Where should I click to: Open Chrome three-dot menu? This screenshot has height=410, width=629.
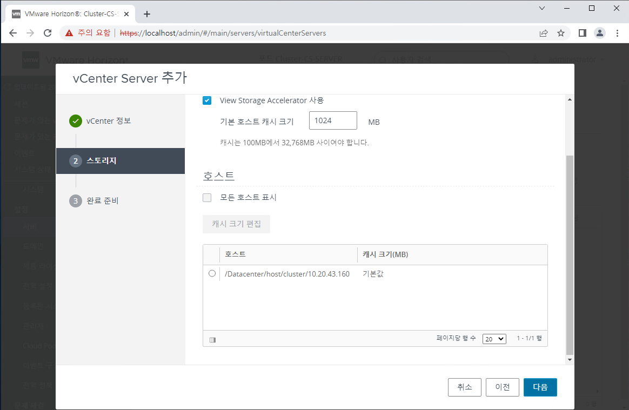click(x=617, y=33)
